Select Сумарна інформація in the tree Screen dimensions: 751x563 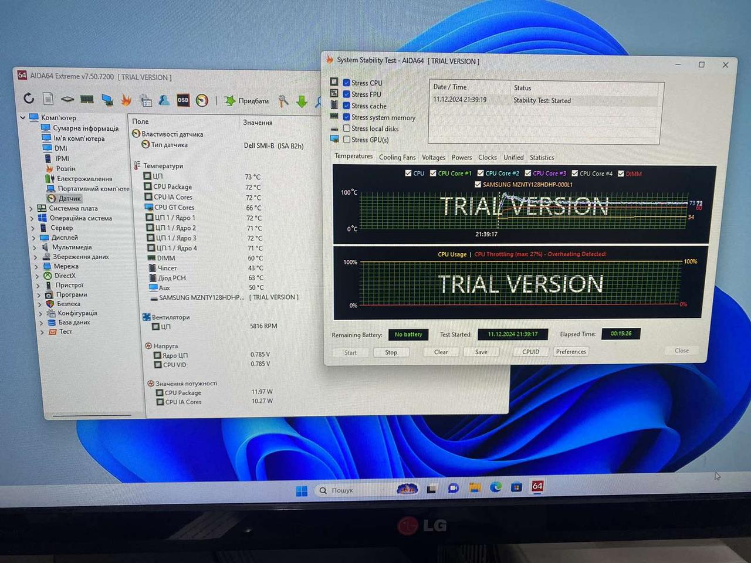pyautogui.click(x=86, y=128)
